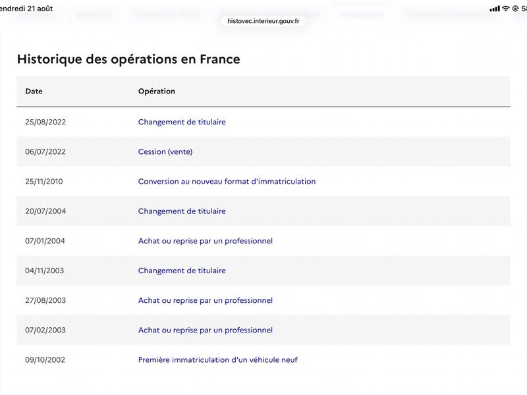Image resolution: width=527 pixels, height=395 pixels.
Task: Select the Date column header
Action: [x=34, y=92]
